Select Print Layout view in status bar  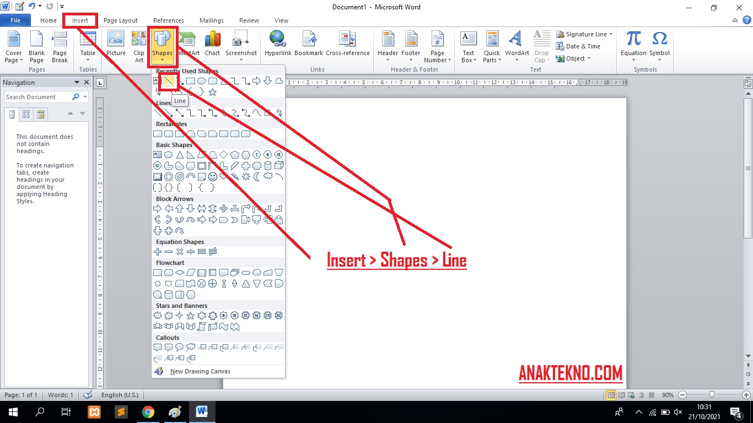click(611, 395)
